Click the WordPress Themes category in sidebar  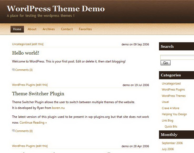coord(173,96)
